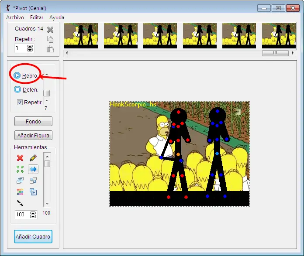This screenshot has height=256, width=304.
Task: Open the Editar menu
Action: pyautogui.click(x=37, y=17)
